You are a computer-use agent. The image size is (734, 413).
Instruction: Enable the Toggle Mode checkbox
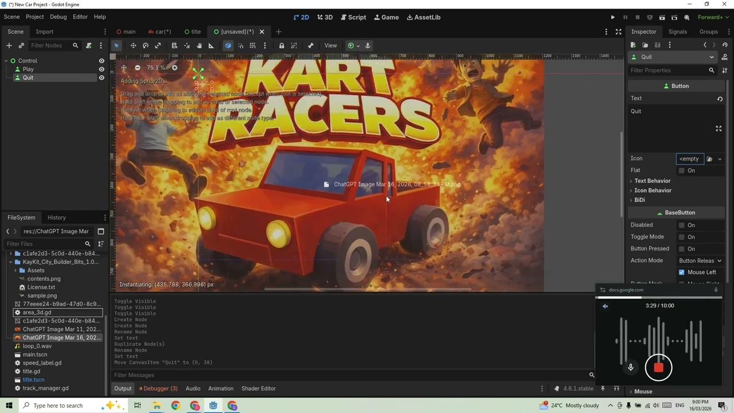click(x=682, y=237)
